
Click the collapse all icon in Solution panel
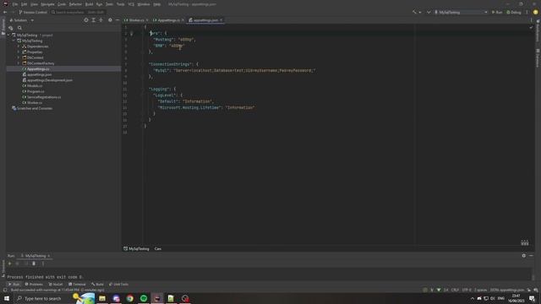(x=101, y=20)
